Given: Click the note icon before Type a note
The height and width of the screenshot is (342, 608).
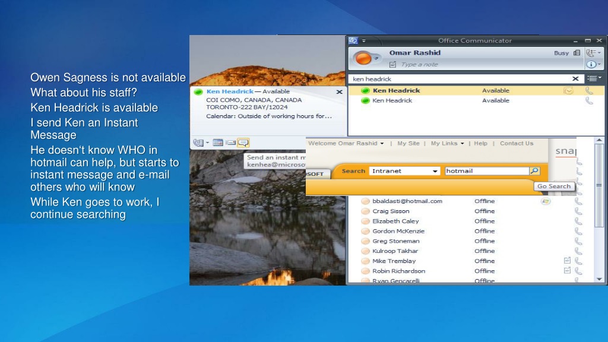Looking at the screenshot, I should pos(392,64).
